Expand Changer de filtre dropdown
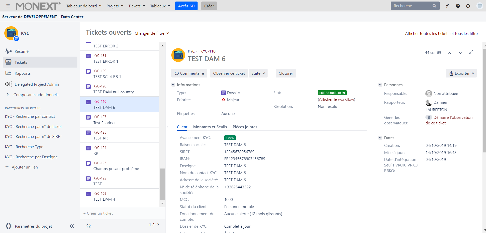 click(x=152, y=33)
